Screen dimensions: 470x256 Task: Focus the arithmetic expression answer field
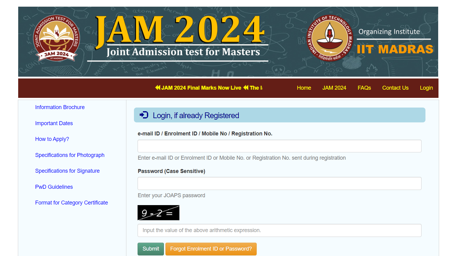click(279, 230)
